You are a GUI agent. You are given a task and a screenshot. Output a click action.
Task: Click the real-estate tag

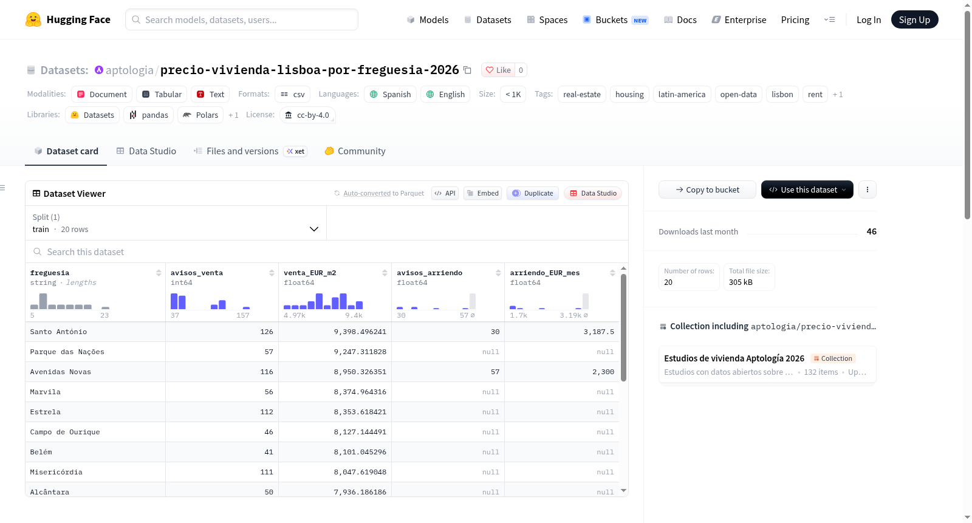click(581, 95)
